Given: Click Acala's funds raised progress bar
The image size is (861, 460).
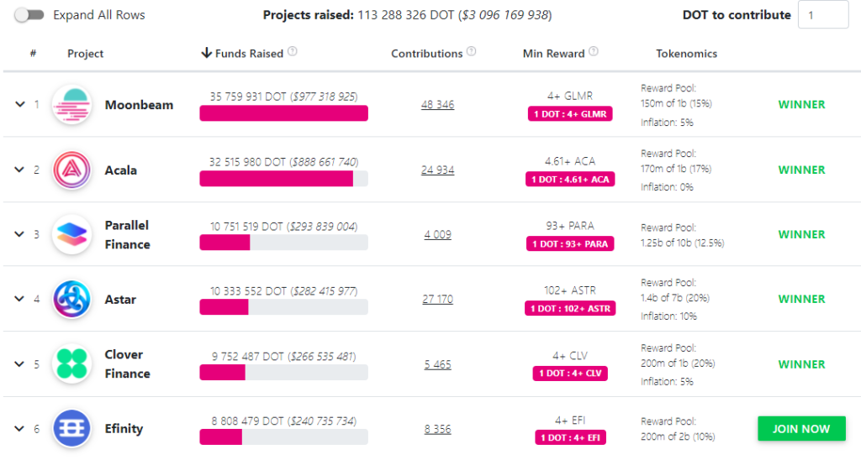Looking at the screenshot, I should pos(283,179).
